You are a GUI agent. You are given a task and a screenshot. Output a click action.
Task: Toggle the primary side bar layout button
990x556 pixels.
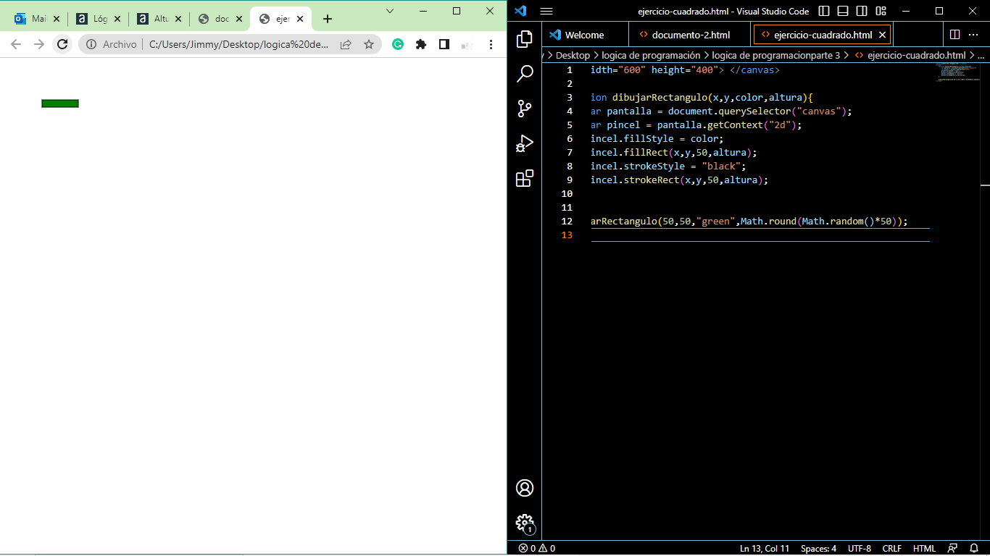click(824, 11)
